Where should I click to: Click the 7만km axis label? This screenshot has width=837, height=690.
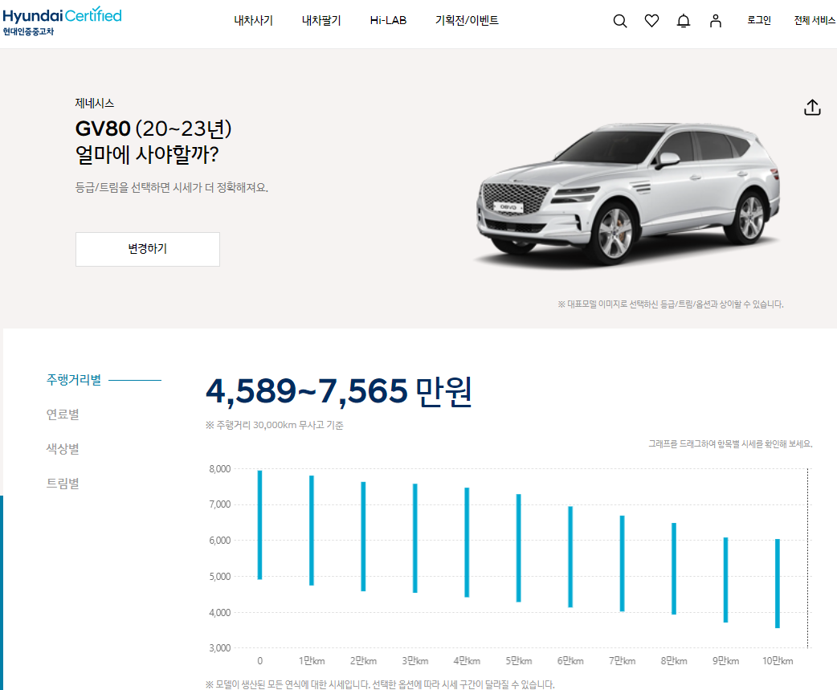623,661
